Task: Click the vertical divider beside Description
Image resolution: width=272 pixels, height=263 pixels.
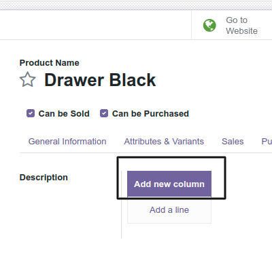Action: tap(122, 205)
